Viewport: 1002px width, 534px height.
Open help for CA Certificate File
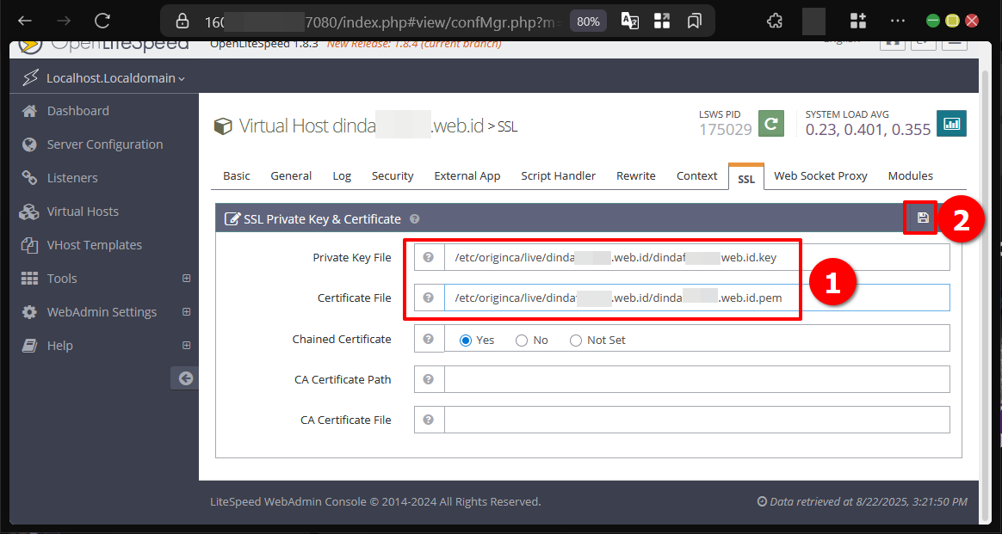click(429, 419)
